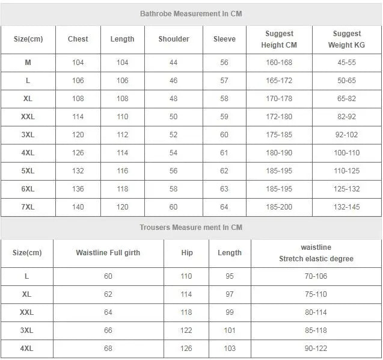383x360 pixels.
Task: Select the 70-106 stretch cell
Action: click(316, 276)
